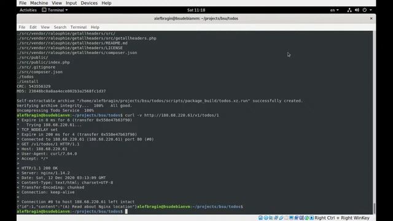Click the TCP_NODELAY set line
Image resolution: width=393 pixels, height=221 pixels.
(x=37, y=130)
